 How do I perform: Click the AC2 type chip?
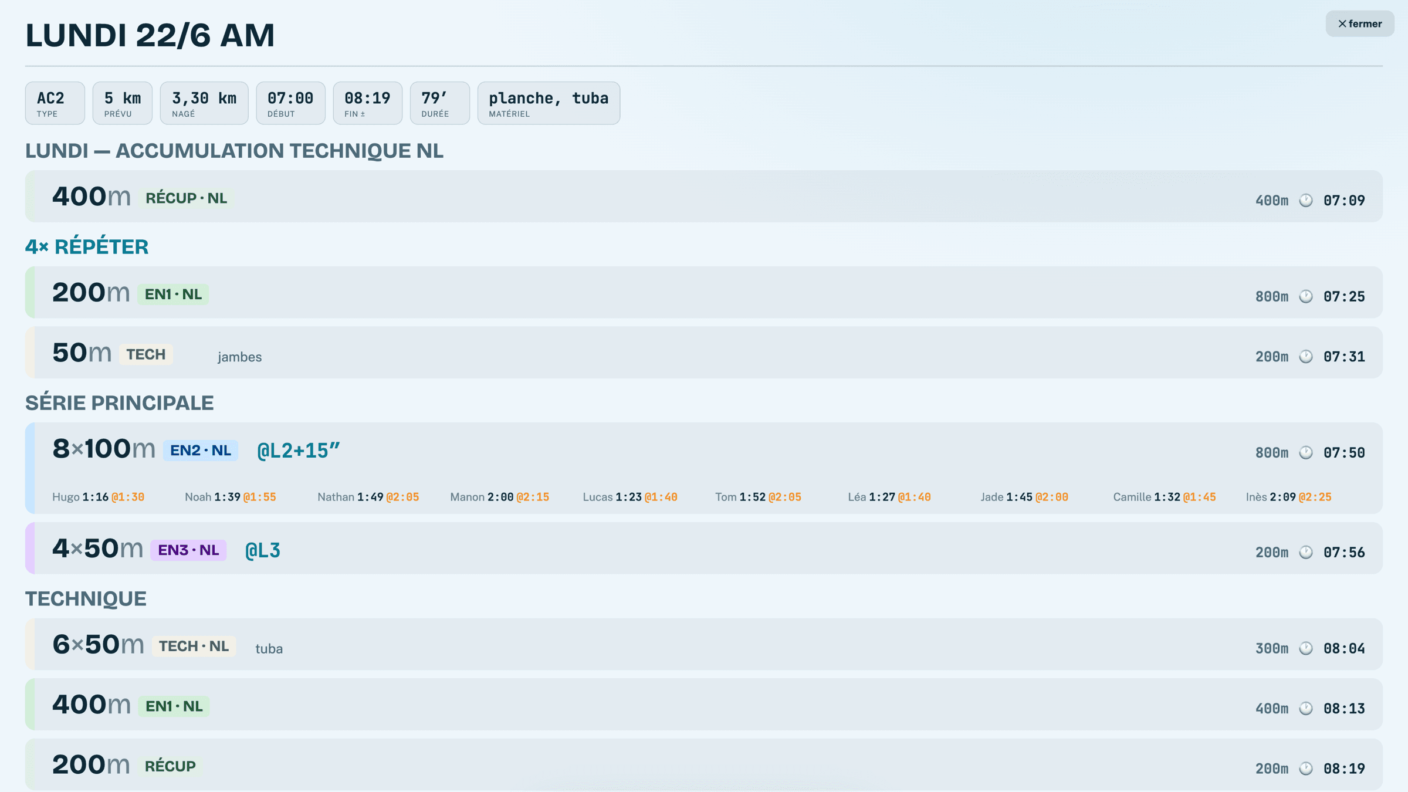[x=55, y=103]
